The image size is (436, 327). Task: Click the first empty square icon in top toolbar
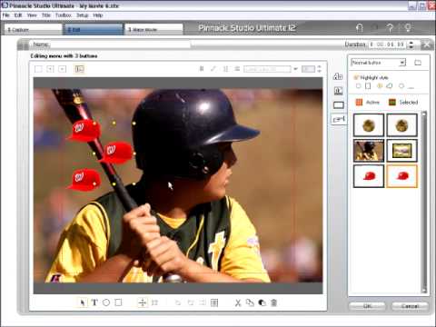[38, 69]
